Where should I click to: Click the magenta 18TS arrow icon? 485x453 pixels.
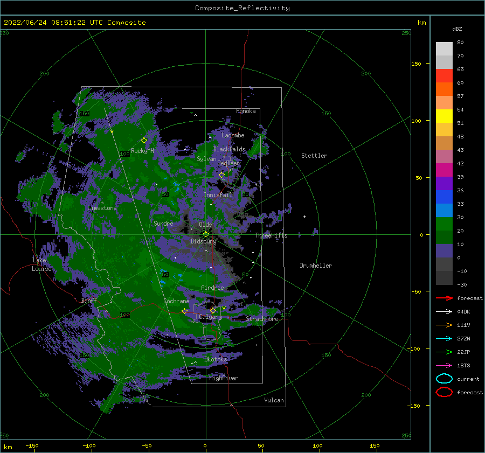pos(444,366)
